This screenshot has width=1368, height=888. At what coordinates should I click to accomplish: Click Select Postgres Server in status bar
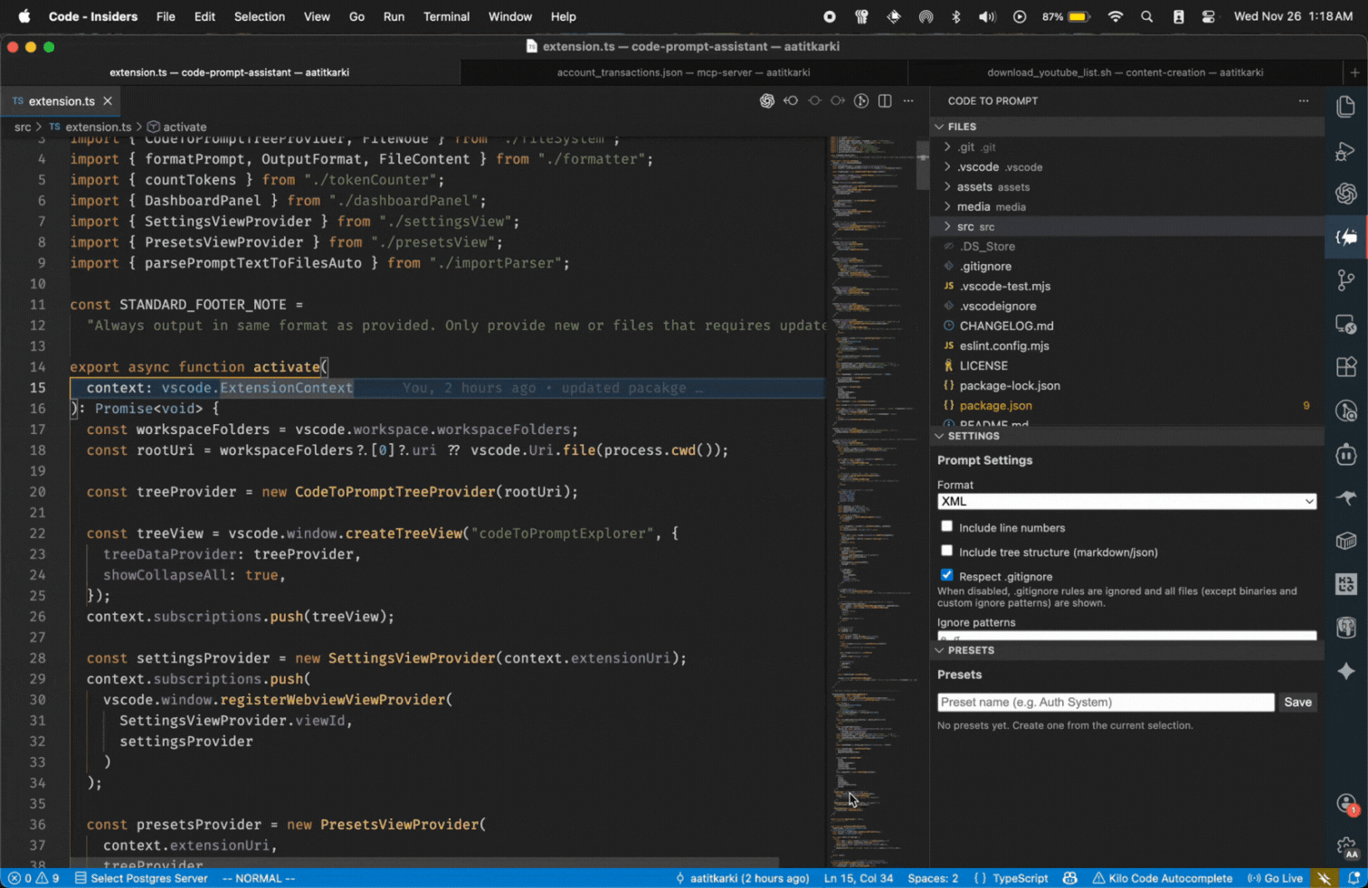click(148, 878)
